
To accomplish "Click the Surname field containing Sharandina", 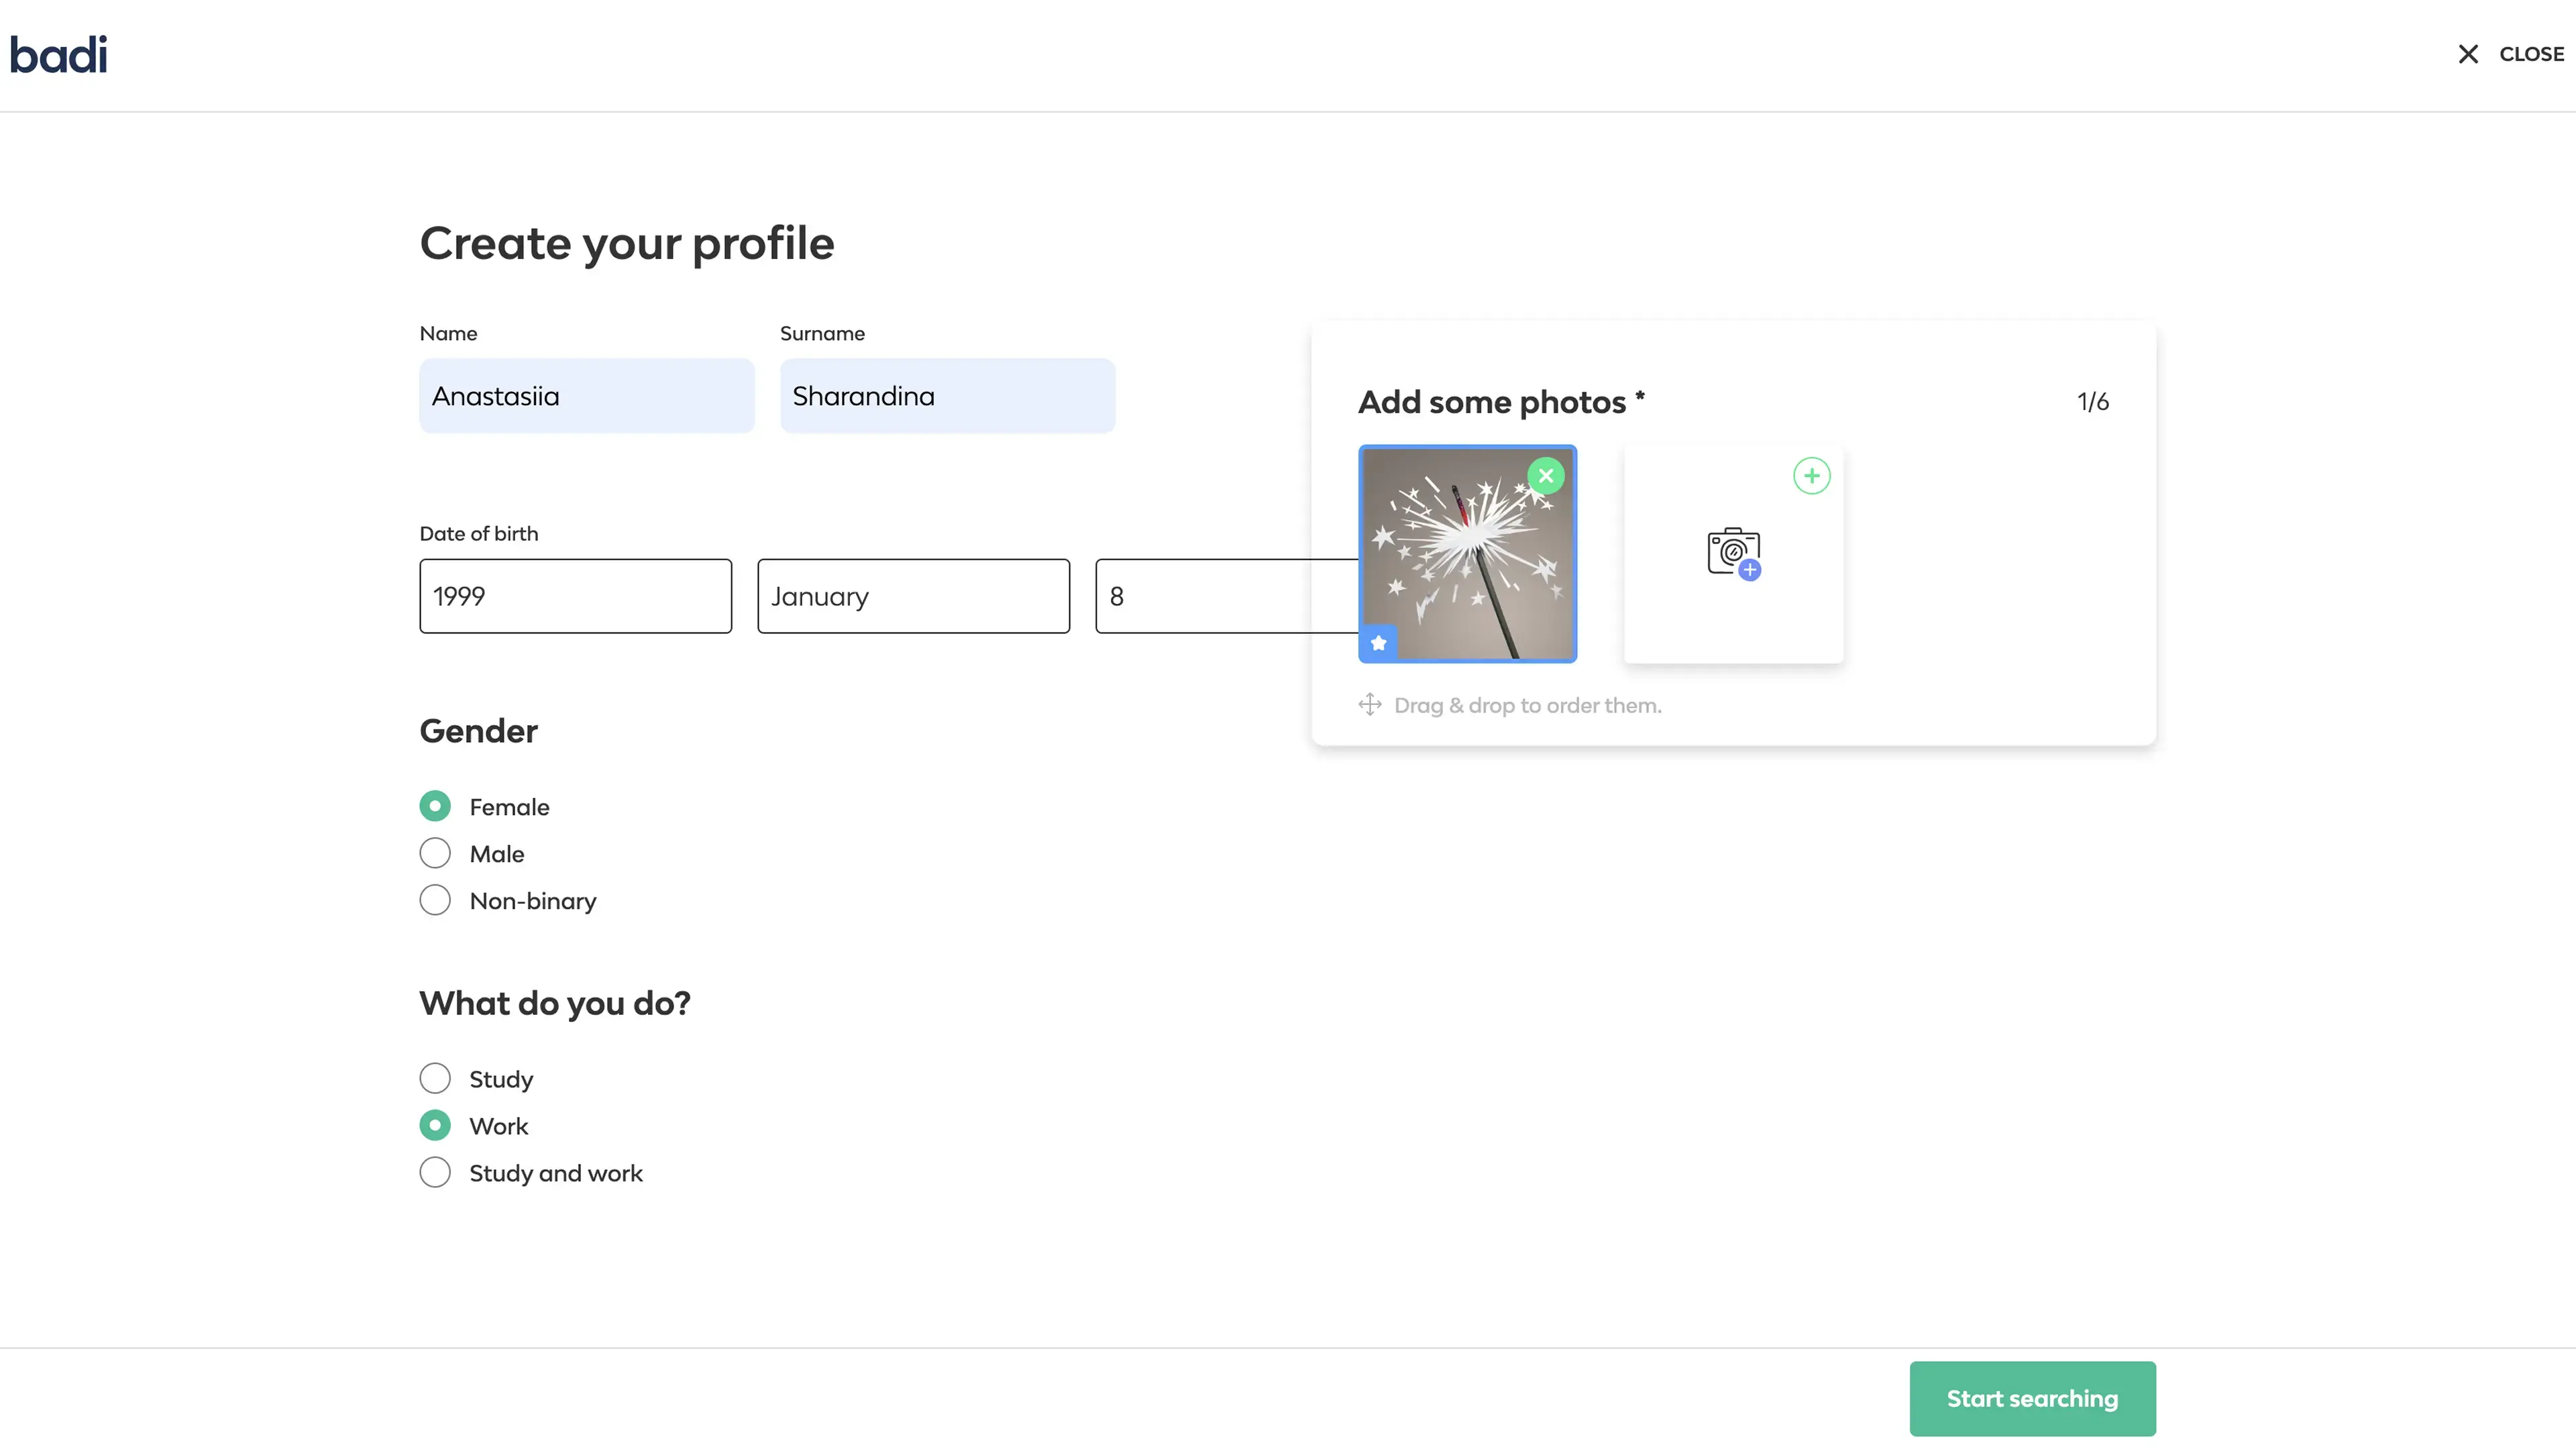I will click(947, 396).
